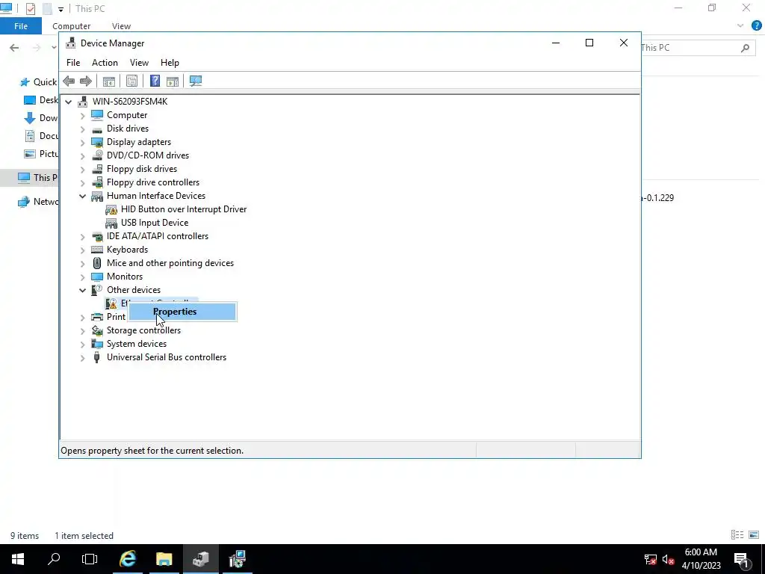Click the Scan for hardware changes monitor icon

tap(196, 81)
